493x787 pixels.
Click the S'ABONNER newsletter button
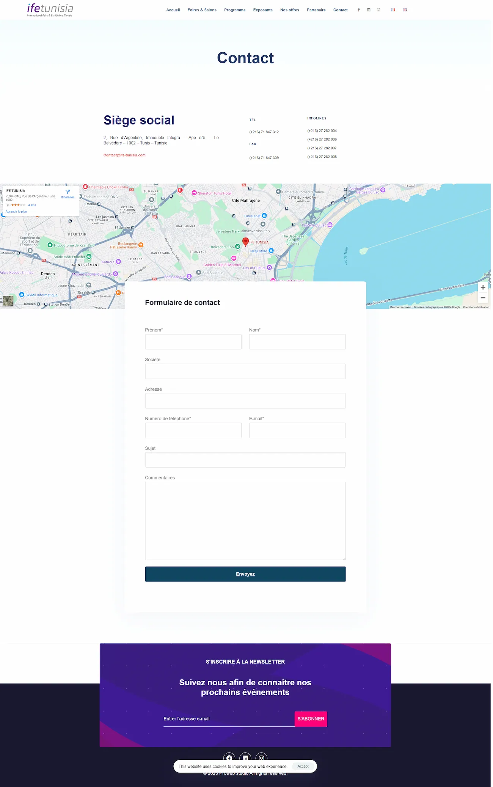(x=311, y=719)
